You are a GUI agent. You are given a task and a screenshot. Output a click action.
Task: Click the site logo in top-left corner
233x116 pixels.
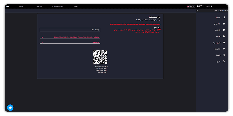point(7,6)
